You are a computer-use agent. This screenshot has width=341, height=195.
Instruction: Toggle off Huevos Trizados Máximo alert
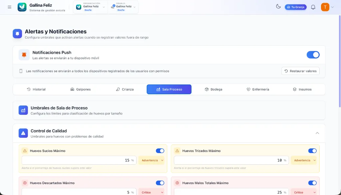point(312,151)
